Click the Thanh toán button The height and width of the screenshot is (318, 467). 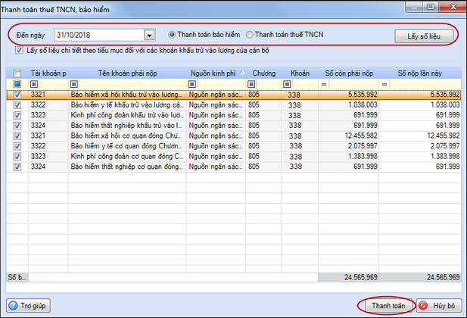pyautogui.click(x=388, y=306)
